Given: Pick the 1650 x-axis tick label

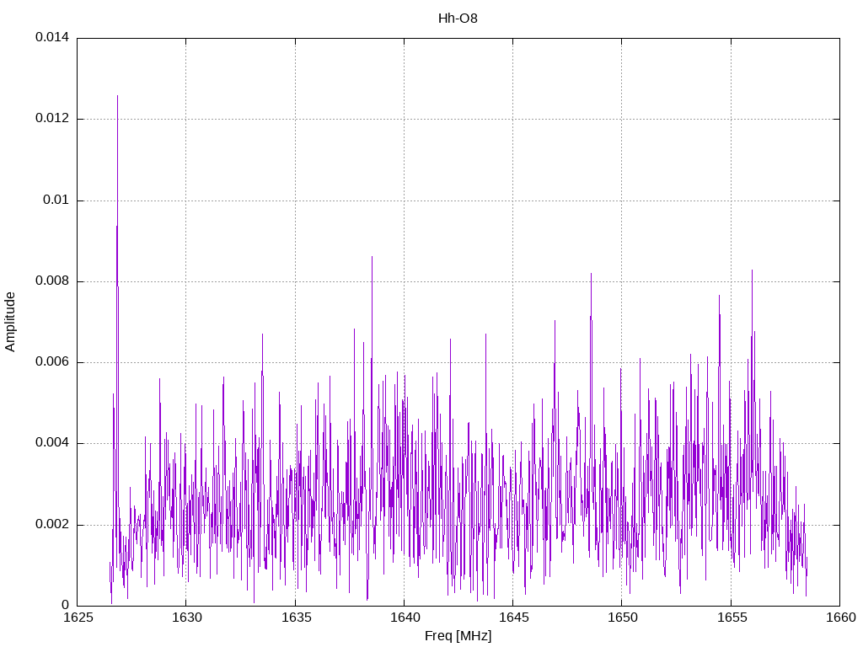Looking at the screenshot, I should point(621,618).
